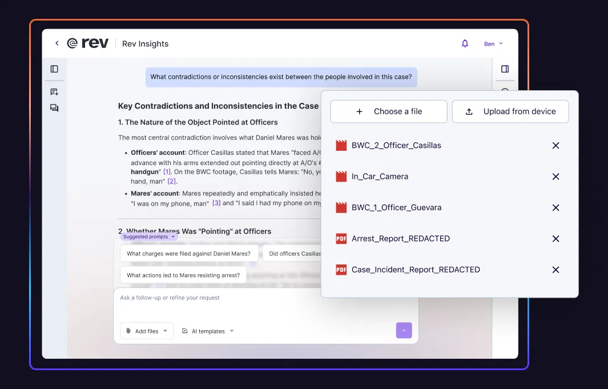Open the Ben account dropdown
This screenshot has height=389, width=608.
pyautogui.click(x=493, y=44)
